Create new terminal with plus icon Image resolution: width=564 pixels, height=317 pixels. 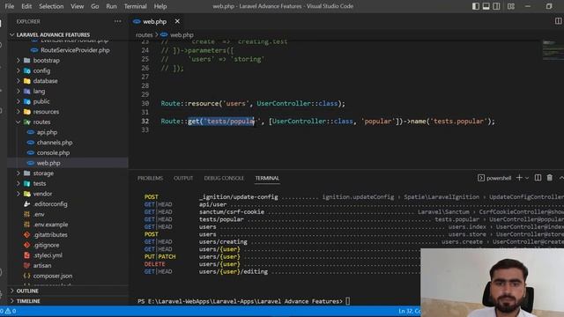pos(519,178)
